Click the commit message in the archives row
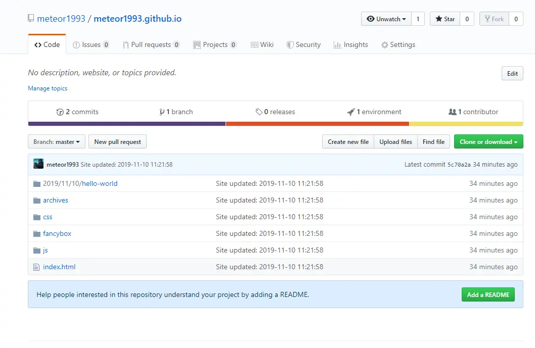This screenshot has height=348, width=535. tap(270, 200)
